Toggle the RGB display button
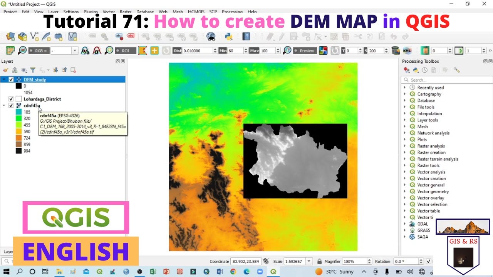 tap(39, 50)
